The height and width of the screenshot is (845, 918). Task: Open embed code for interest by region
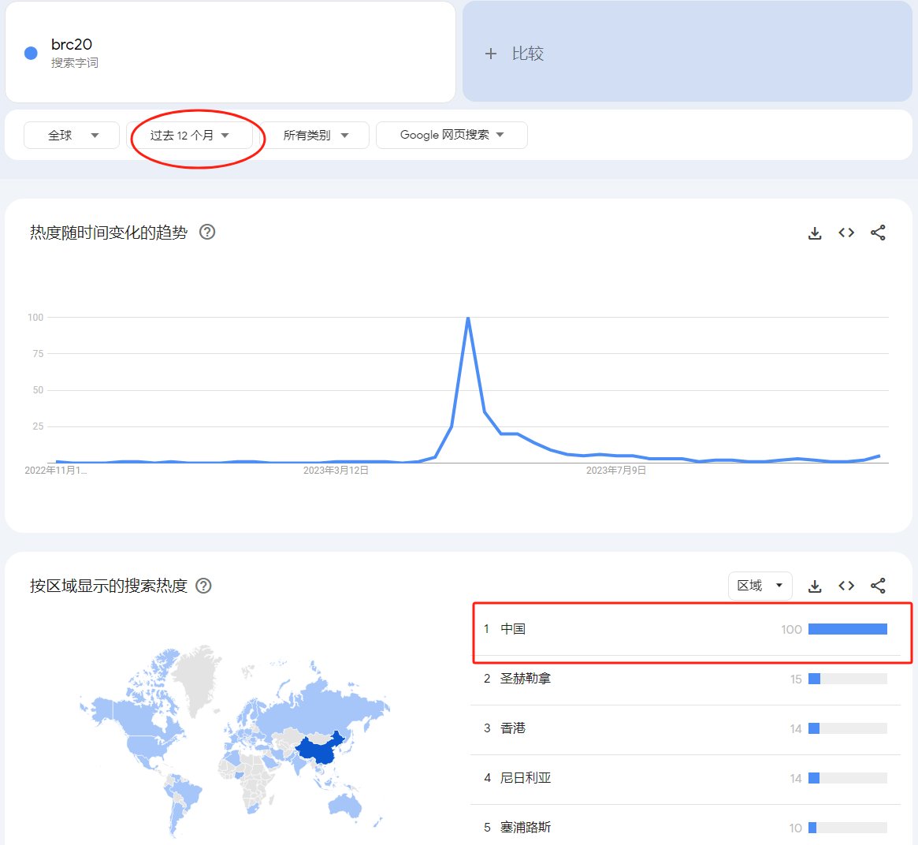(x=846, y=586)
